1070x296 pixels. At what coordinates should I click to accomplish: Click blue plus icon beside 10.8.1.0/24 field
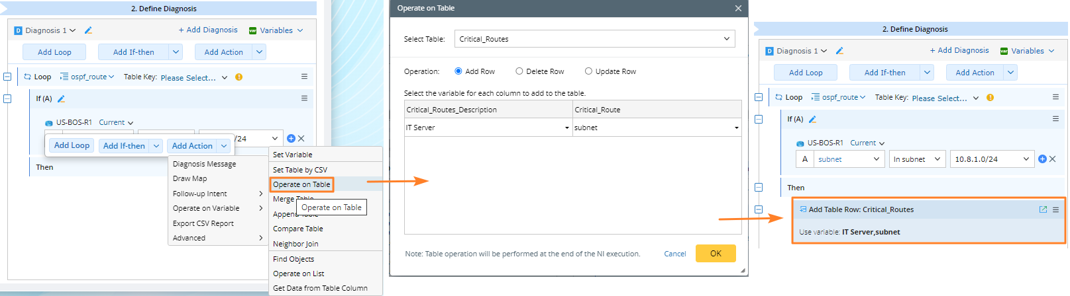click(x=1042, y=159)
